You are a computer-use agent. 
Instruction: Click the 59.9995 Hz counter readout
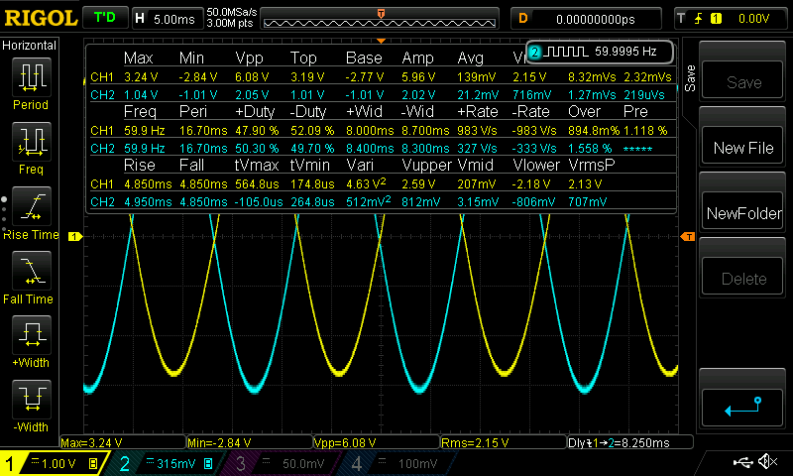click(x=625, y=52)
